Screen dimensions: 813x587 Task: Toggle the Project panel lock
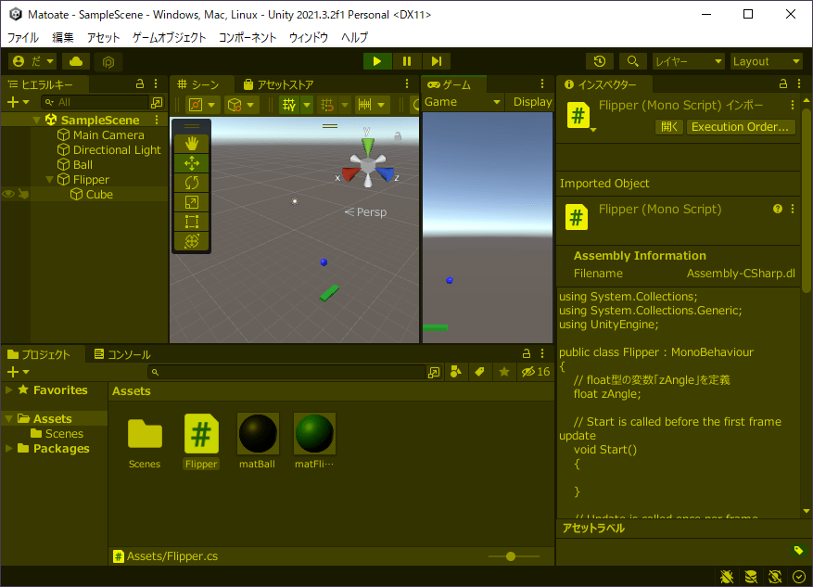point(527,353)
